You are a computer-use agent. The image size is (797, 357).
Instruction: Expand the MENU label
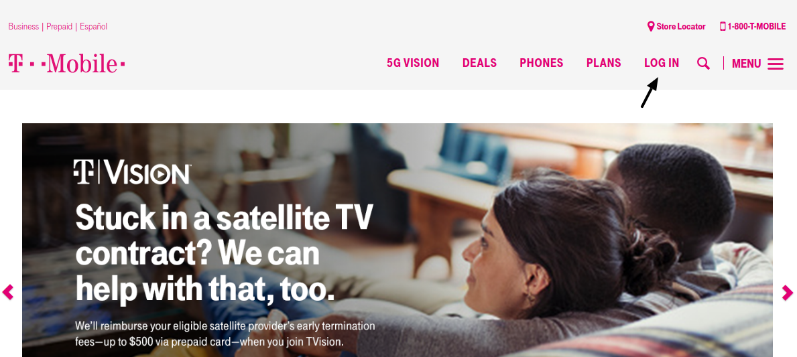746,64
